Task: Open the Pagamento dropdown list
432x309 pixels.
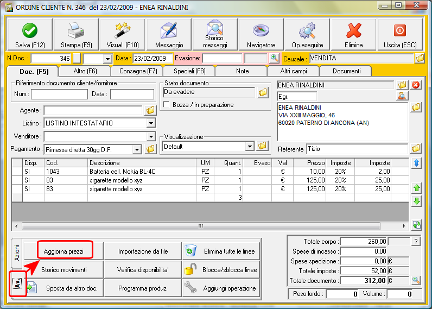Action: [137, 149]
